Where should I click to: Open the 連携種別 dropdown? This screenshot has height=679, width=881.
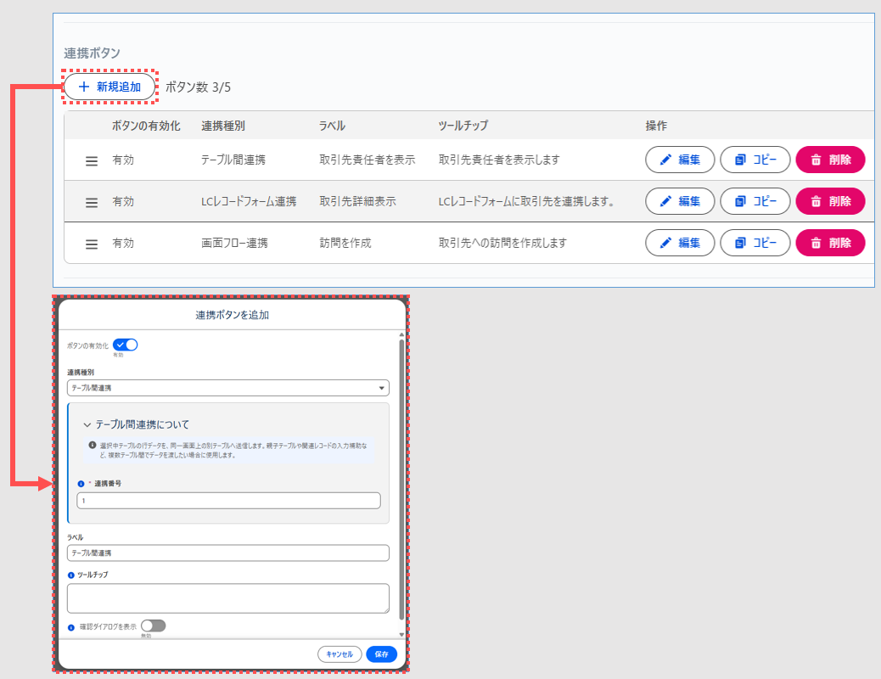pos(228,388)
